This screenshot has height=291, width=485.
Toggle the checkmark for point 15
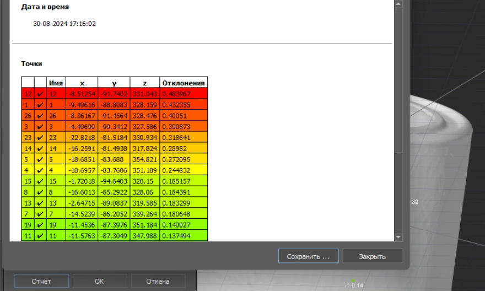pyautogui.click(x=40, y=181)
